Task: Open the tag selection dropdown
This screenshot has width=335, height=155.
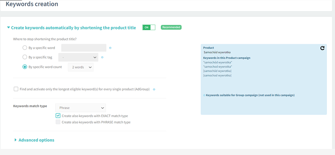Action: click(78, 57)
